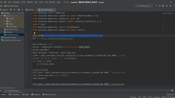
Task: Open Project panel settings gear
Action: click(x=19, y=10)
